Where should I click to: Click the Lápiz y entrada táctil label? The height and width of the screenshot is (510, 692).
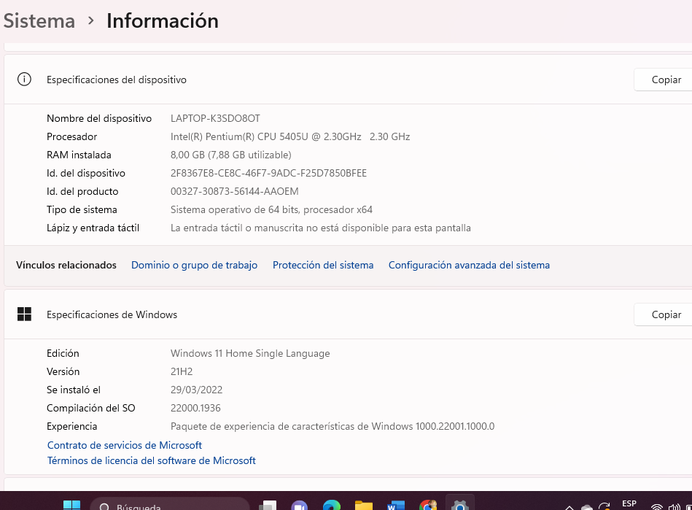pyautogui.click(x=93, y=228)
